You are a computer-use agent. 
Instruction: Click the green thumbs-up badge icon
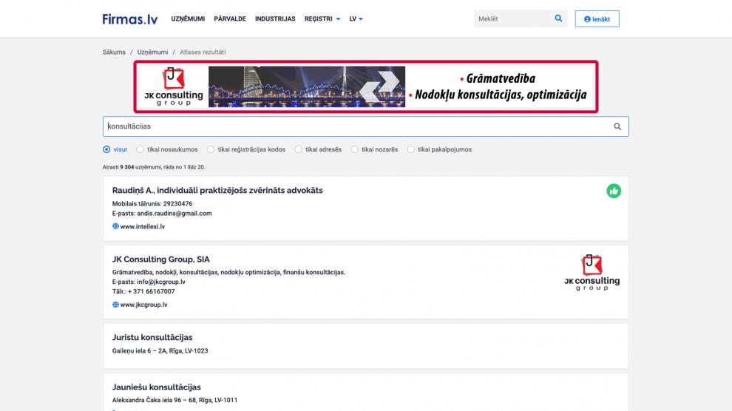pos(614,191)
